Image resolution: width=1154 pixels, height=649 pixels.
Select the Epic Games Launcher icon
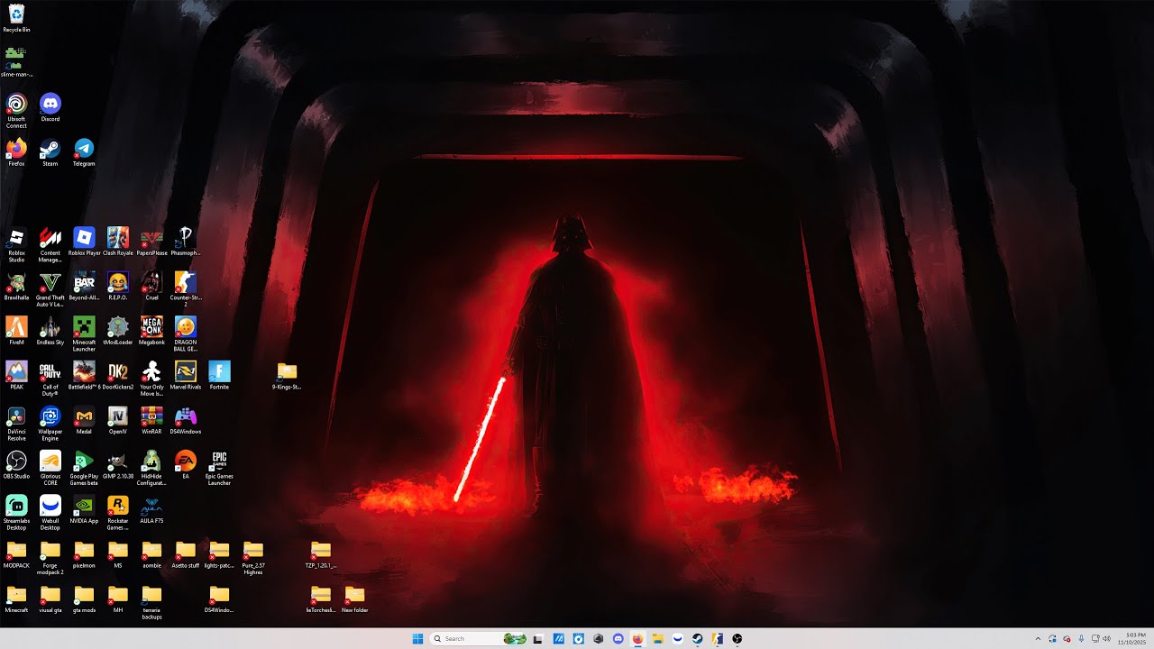pos(219,470)
